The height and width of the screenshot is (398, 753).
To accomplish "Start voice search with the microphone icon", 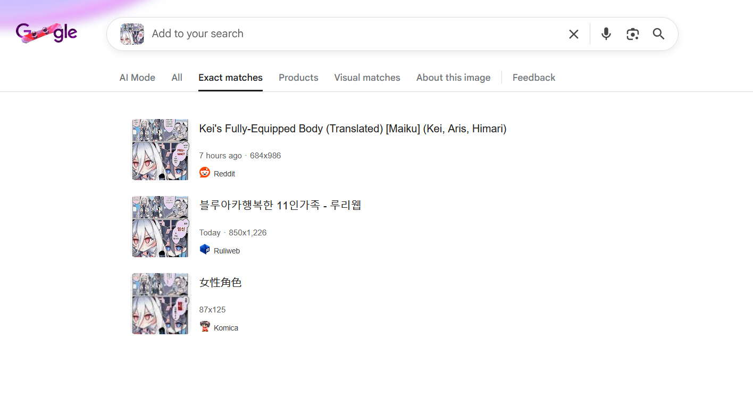I will (606, 34).
